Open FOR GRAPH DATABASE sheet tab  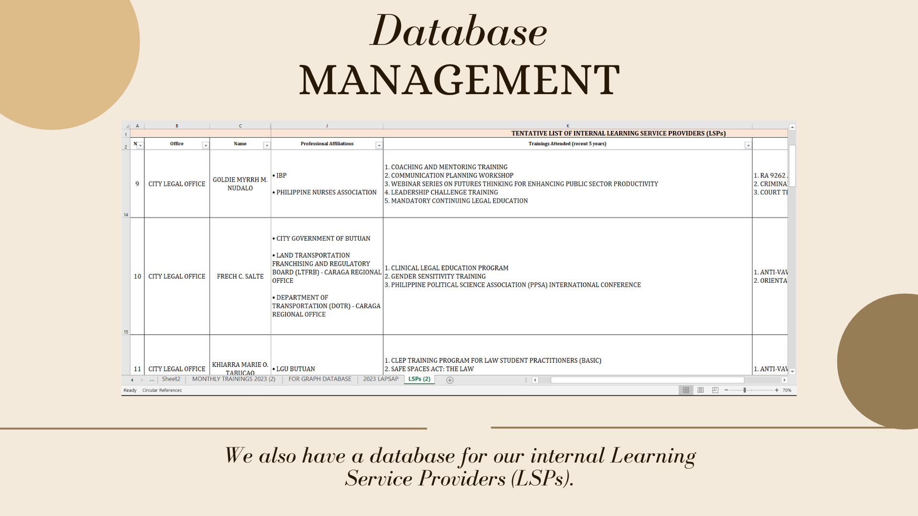(319, 379)
